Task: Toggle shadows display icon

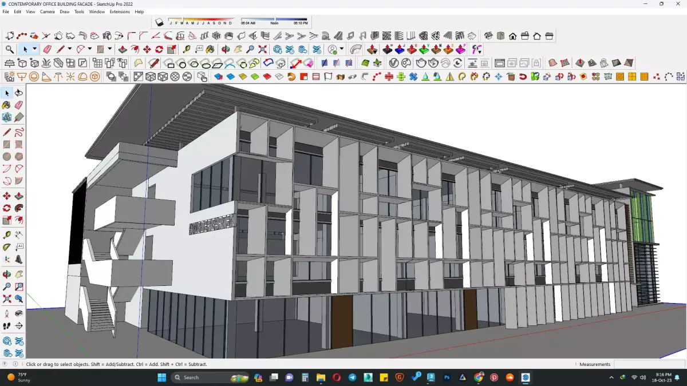Action: (x=160, y=22)
